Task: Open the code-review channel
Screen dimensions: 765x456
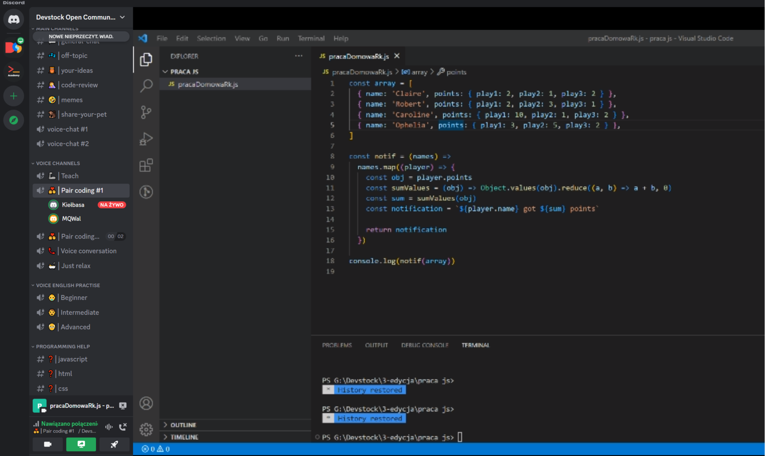Action: [79, 85]
